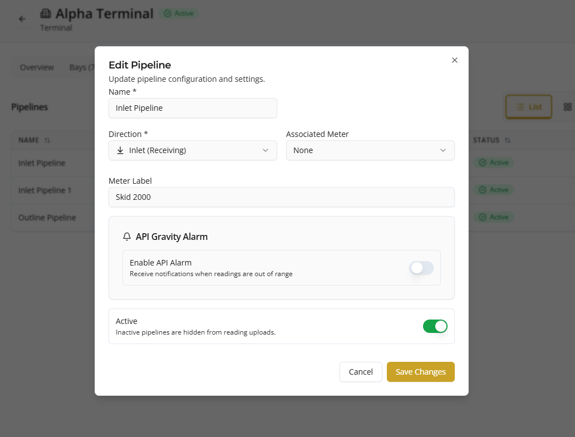Screen dimensions: 575x437
Task: Click Save Changes
Action: coord(421,372)
